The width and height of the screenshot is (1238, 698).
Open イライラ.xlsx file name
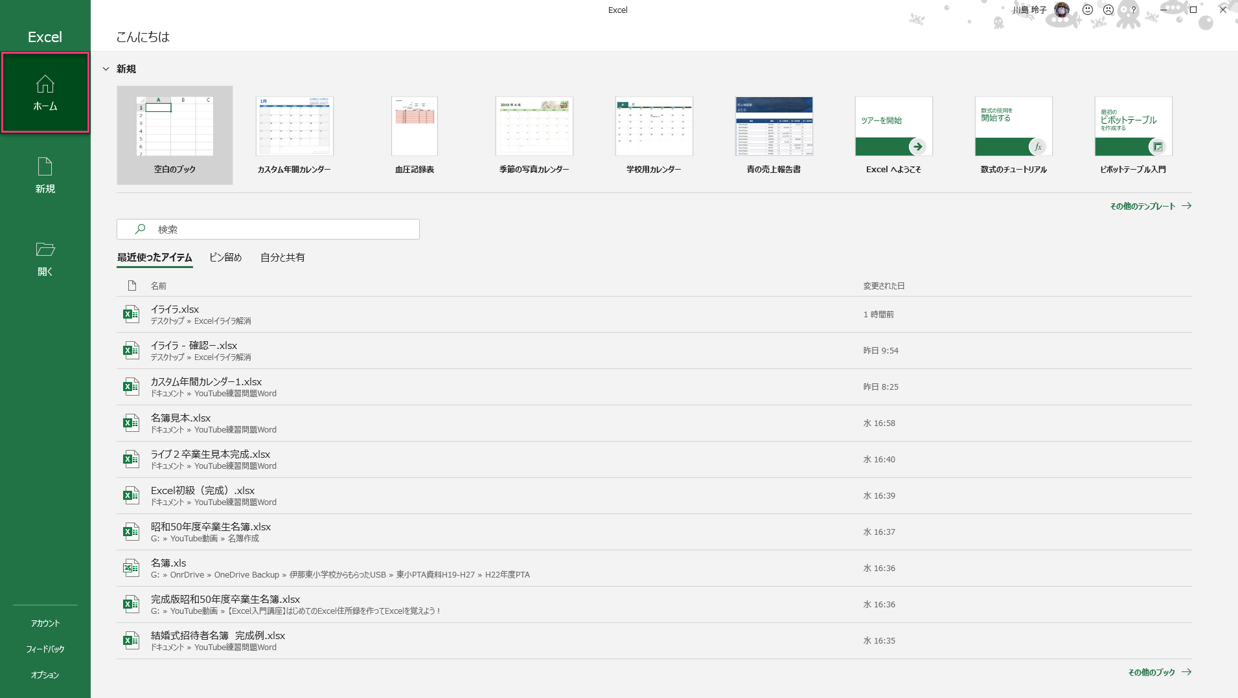pyautogui.click(x=175, y=309)
